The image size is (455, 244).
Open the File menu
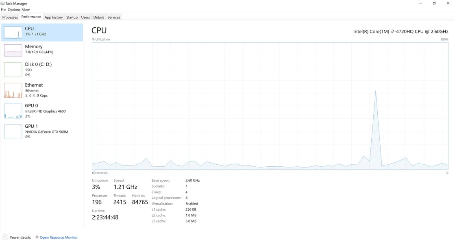tap(4, 10)
